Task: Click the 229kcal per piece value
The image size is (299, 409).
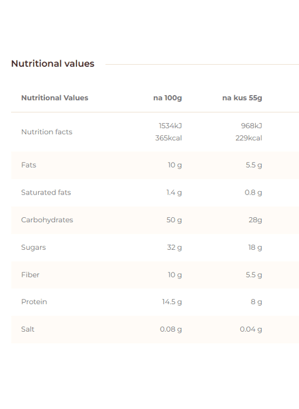Action: 249,138
